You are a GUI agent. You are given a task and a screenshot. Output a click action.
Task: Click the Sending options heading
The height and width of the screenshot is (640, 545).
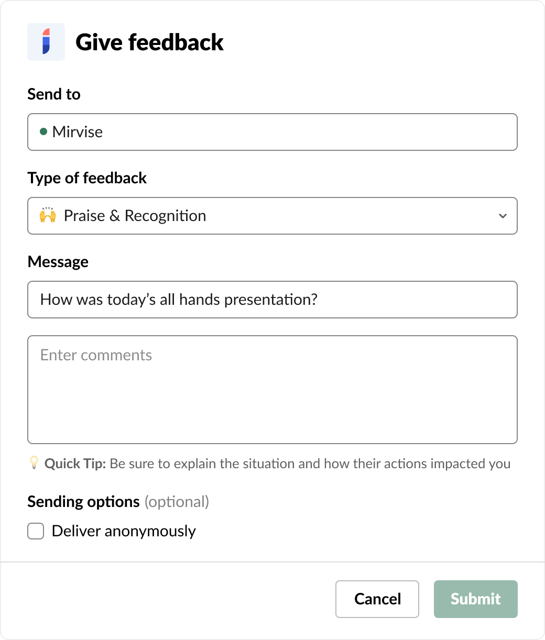coord(83,502)
